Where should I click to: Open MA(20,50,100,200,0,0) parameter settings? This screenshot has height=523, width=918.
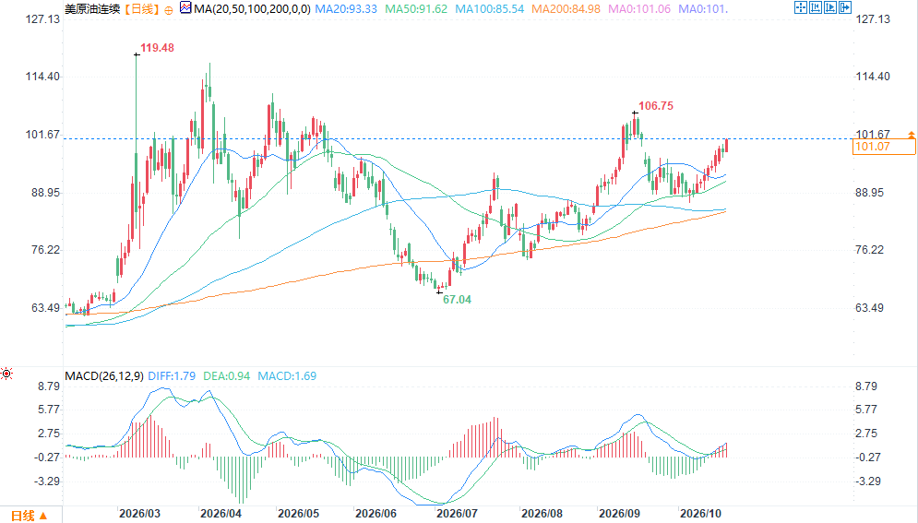(252, 9)
